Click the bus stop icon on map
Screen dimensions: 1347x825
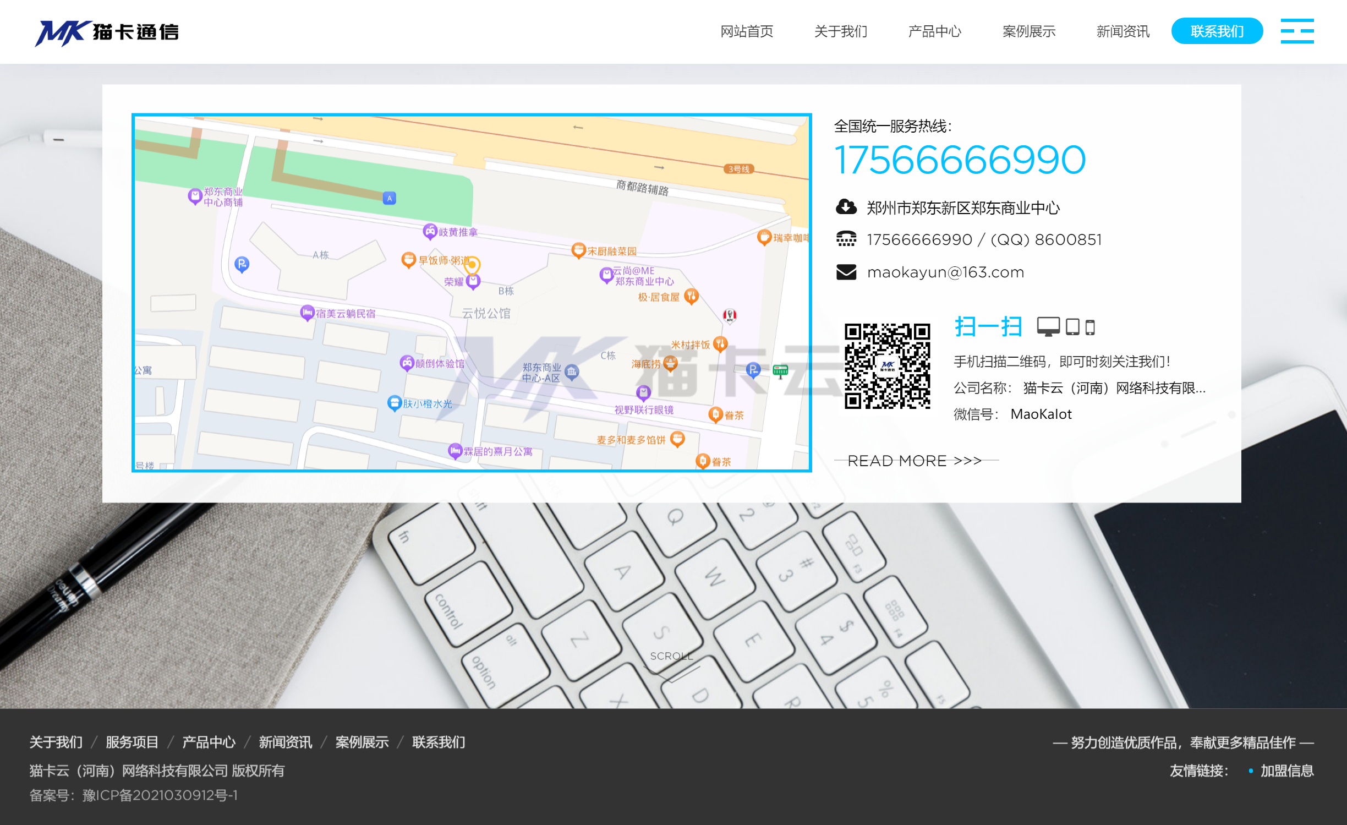(780, 371)
